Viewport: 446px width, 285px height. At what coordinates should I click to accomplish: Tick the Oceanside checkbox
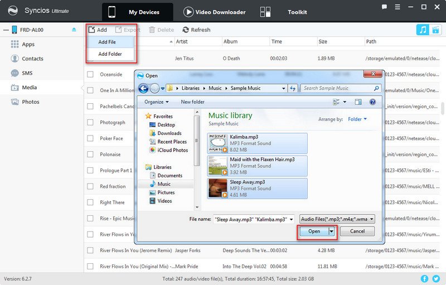(90, 75)
